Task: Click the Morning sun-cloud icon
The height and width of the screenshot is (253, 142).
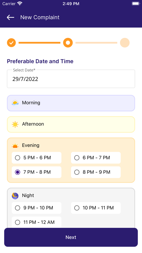Action: point(15,103)
